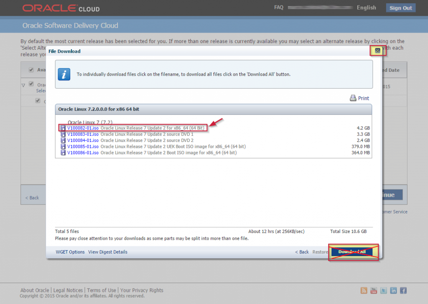The height and width of the screenshot is (304, 428).
Task: Open Oracle's Facebook page icon
Action: 403,290
